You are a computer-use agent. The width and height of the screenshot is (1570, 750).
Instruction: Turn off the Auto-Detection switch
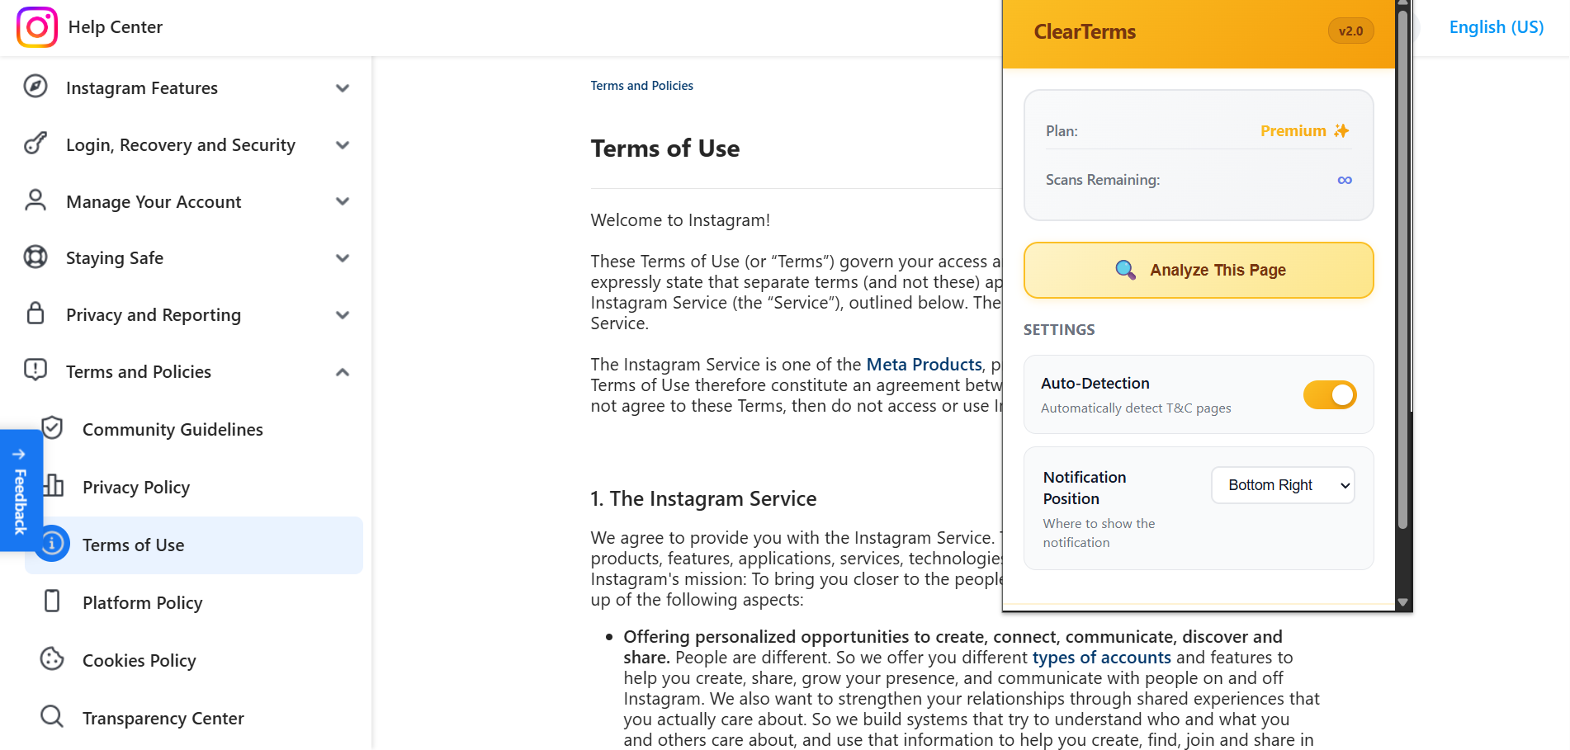click(1329, 395)
